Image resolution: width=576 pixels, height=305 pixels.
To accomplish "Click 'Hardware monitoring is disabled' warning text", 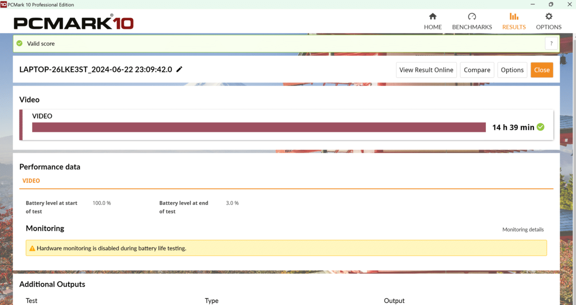I will (x=111, y=248).
